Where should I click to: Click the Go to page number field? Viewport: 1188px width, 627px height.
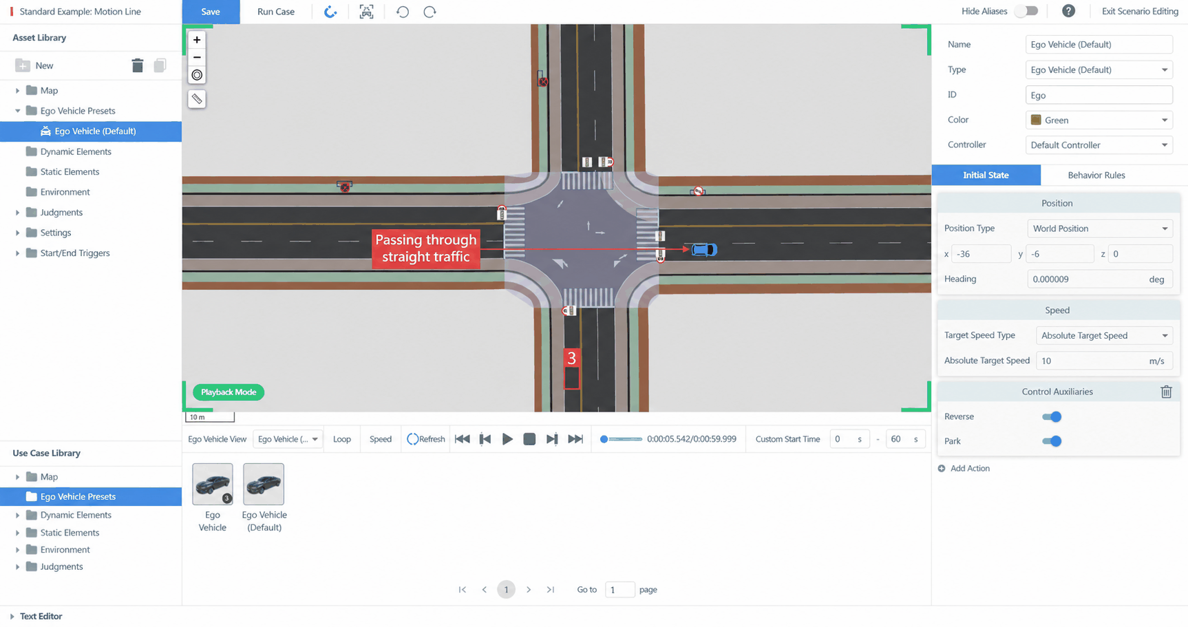(619, 590)
